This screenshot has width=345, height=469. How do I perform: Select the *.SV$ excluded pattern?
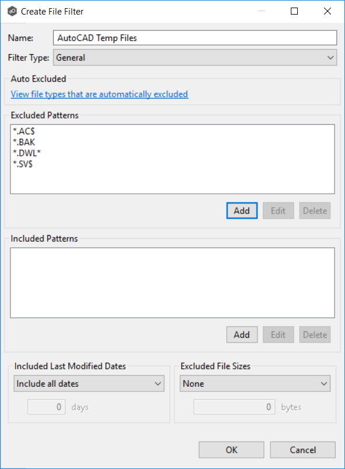23,164
